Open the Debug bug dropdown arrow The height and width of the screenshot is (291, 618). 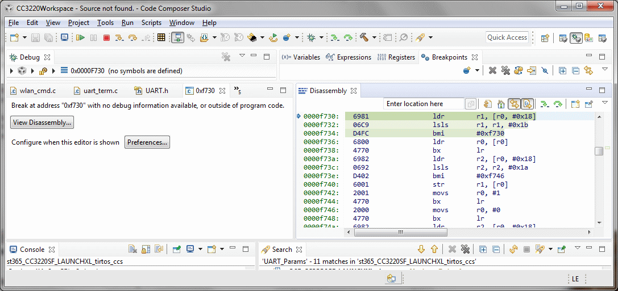[321, 38]
